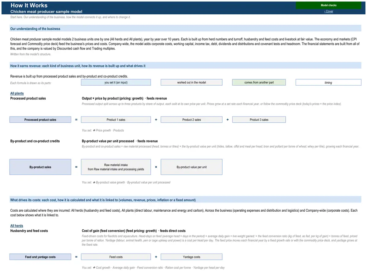Click the 'Product 2 sales' box
The image size is (367, 271).
point(191,120)
